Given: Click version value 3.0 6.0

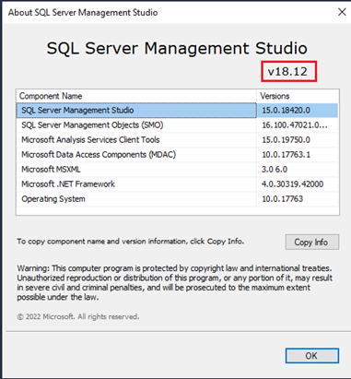Looking at the screenshot, I should [275, 170].
